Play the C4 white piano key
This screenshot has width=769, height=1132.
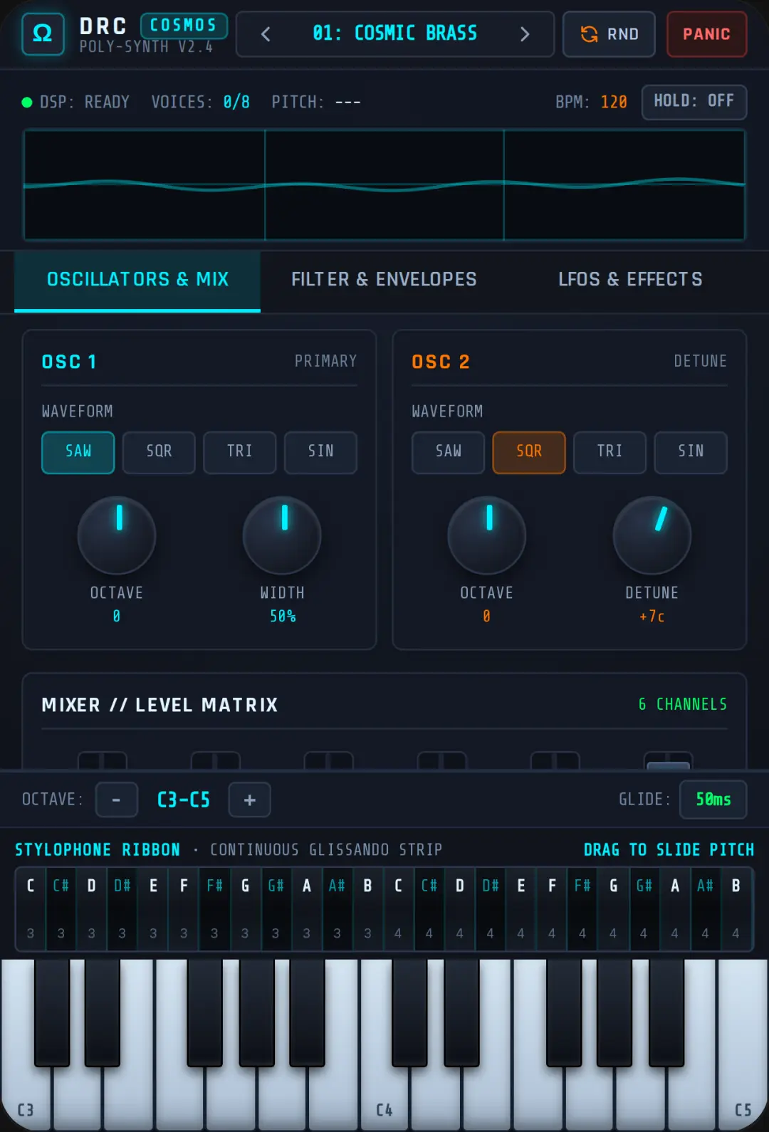pyautogui.click(x=384, y=1096)
